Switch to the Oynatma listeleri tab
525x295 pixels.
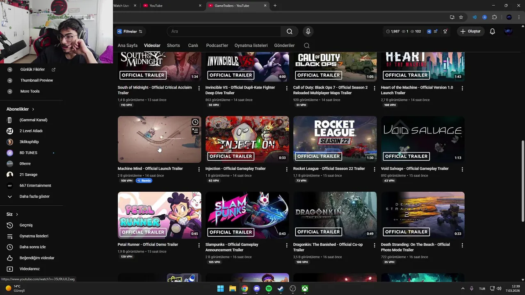[251, 45]
